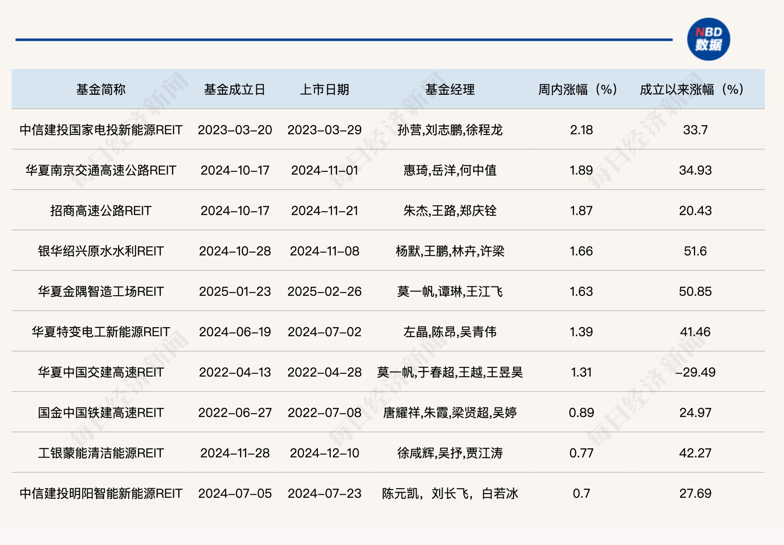Select the 成立以来涨幅（%） column header

coord(692,90)
